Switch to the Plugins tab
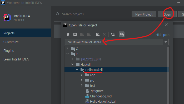This screenshot has width=184, height=104. [25, 51]
